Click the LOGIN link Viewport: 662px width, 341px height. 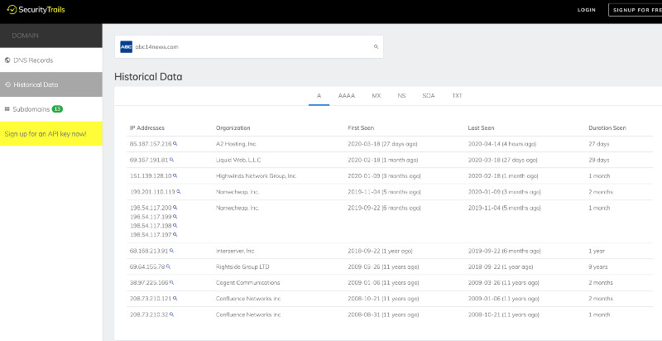click(x=587, y=10)
